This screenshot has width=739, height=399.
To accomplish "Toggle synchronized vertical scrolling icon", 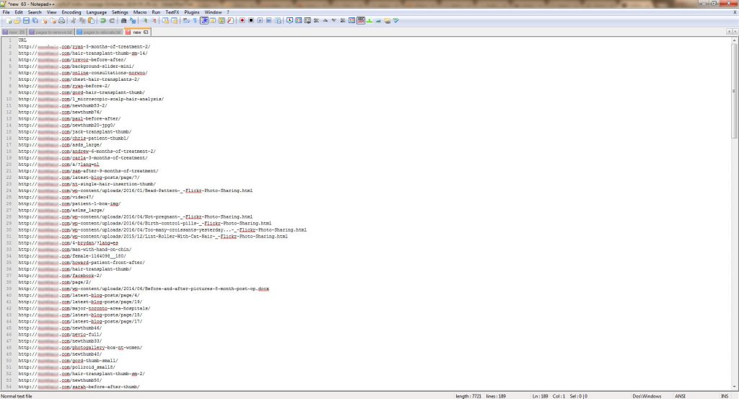I will 165,21.
